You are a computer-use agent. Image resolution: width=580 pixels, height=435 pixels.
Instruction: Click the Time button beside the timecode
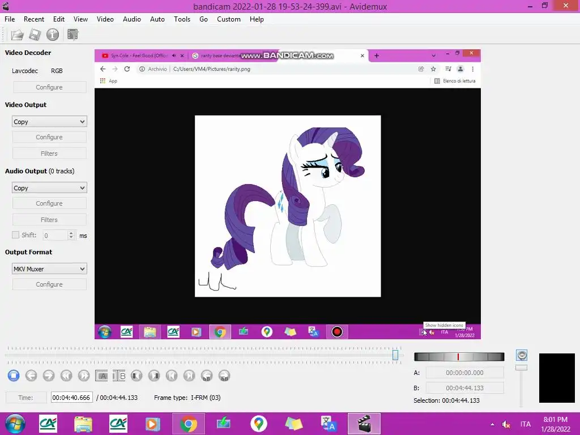25,398
